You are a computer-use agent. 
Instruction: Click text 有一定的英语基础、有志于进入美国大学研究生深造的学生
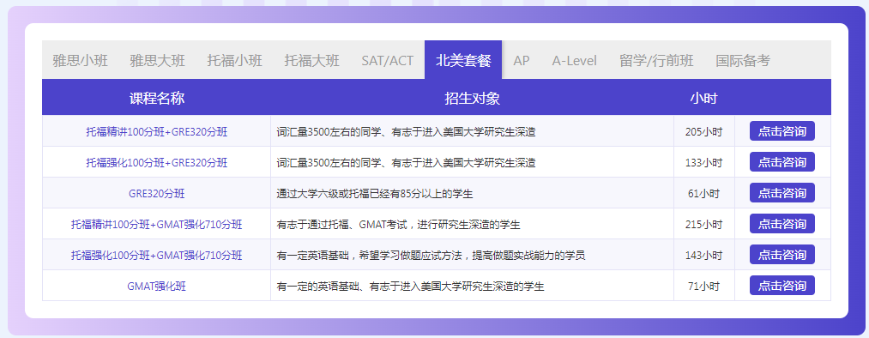[411, 287]
